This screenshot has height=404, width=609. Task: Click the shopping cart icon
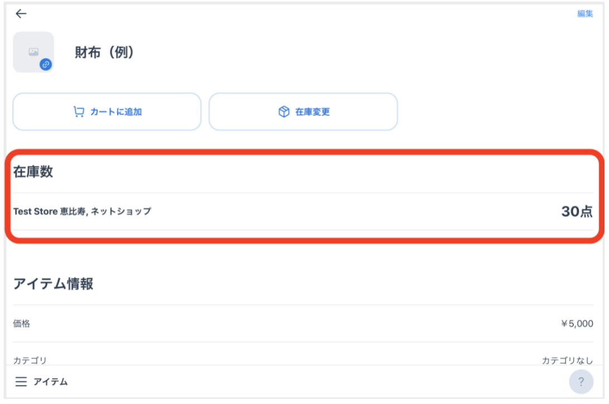79,112
